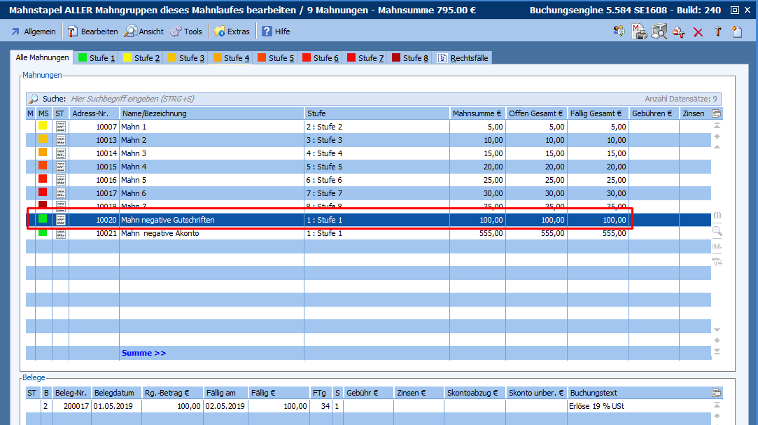Click the document icon for Mahn 3 row
758x425 pixels.
[x=60, y=153]
